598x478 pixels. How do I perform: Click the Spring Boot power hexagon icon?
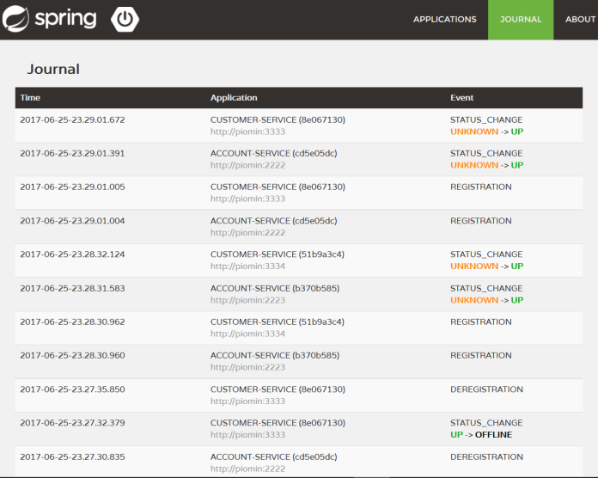pyautogui.click(x=125, y=19)
